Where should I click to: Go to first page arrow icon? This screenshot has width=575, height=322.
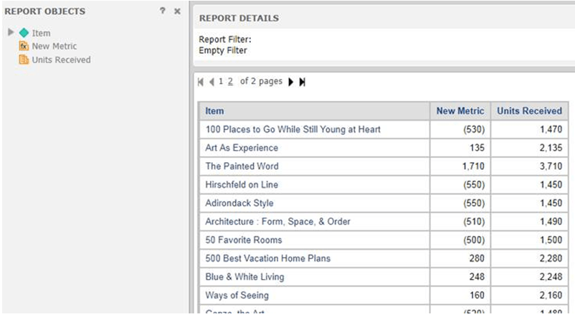coord(201,82)
